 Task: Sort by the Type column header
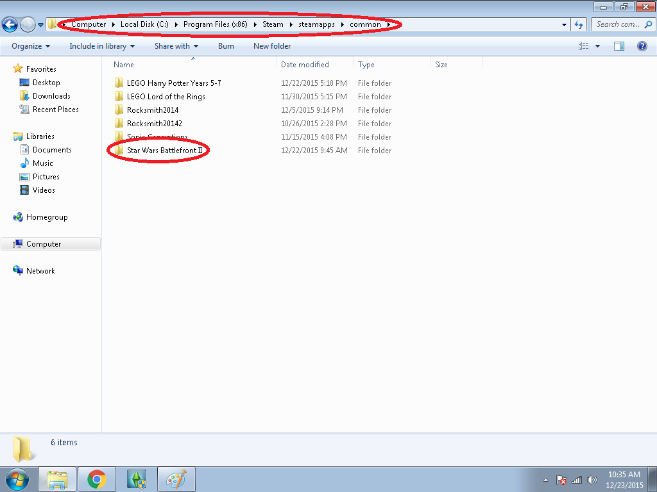pos(366,65)
